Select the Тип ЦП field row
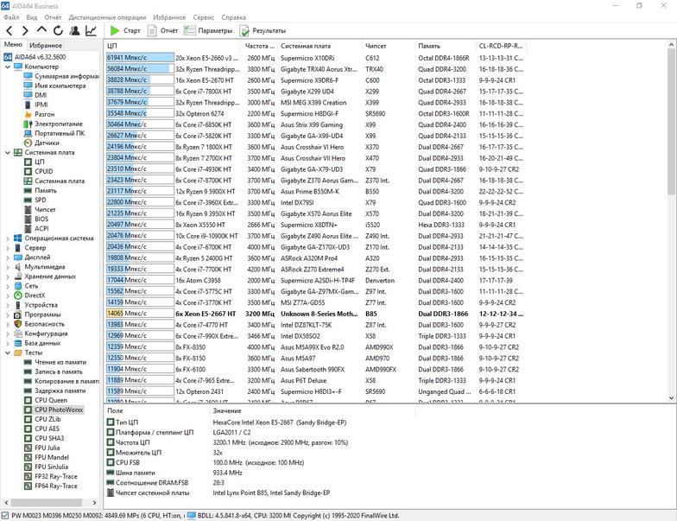The height and width of the screenshot is (521, 677). (259, 422)
